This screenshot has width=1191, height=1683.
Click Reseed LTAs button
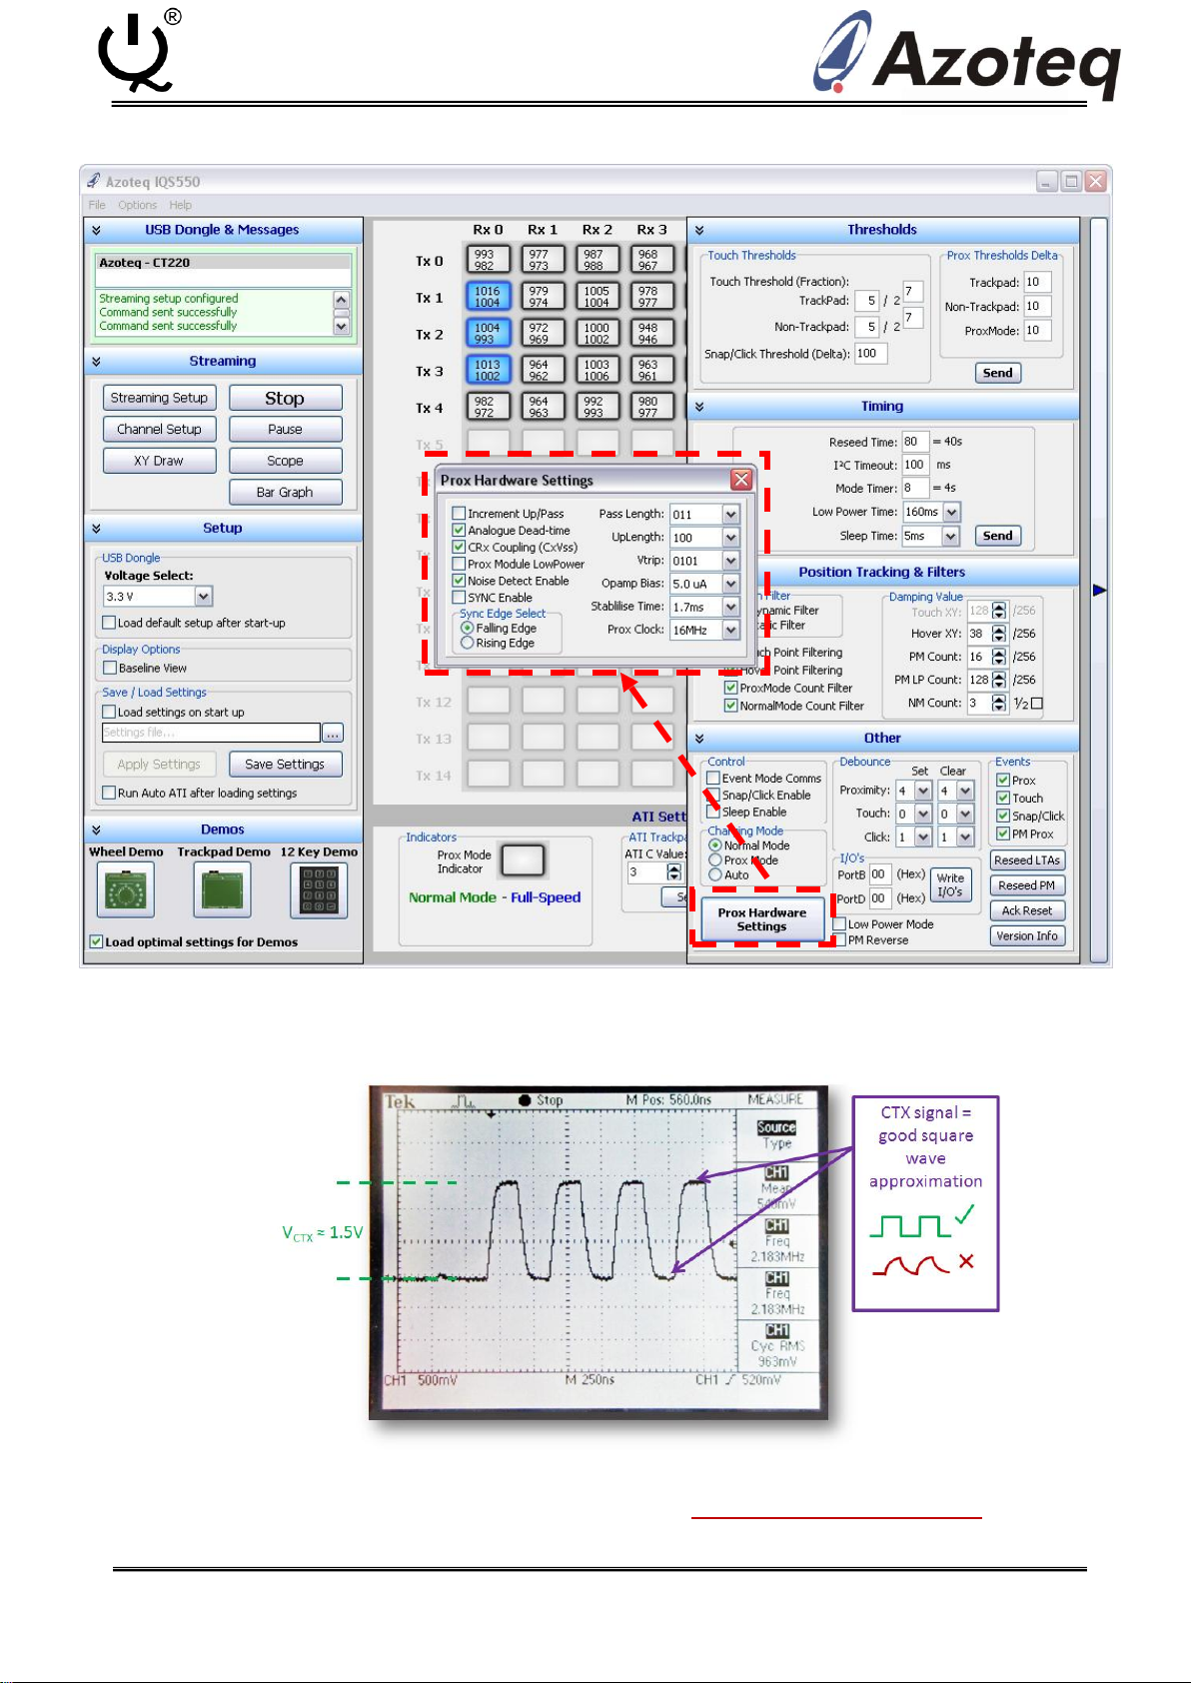click(x=1027, y=860)
